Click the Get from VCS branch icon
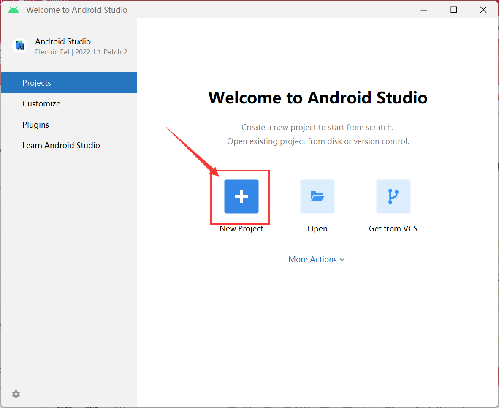This screenshot has width=499, height=408. point(393,196)
